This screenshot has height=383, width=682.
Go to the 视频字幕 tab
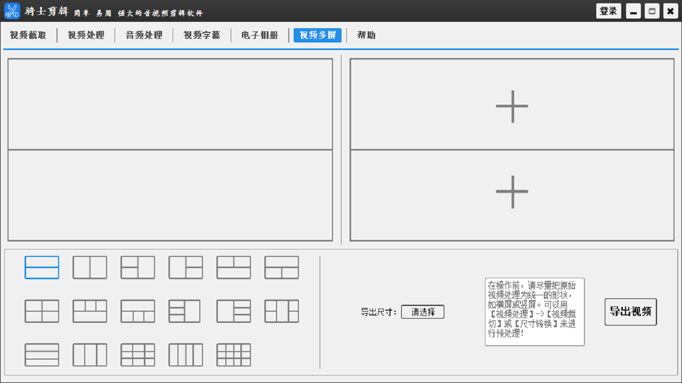click(202, 35)
